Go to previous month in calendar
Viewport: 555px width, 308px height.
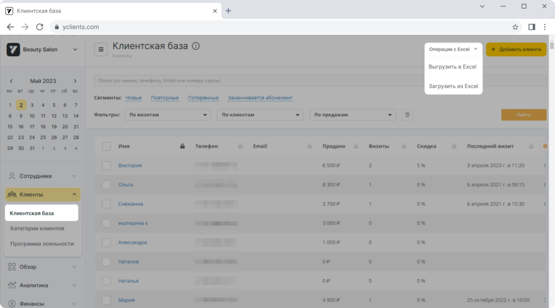(x=11, y=81)
